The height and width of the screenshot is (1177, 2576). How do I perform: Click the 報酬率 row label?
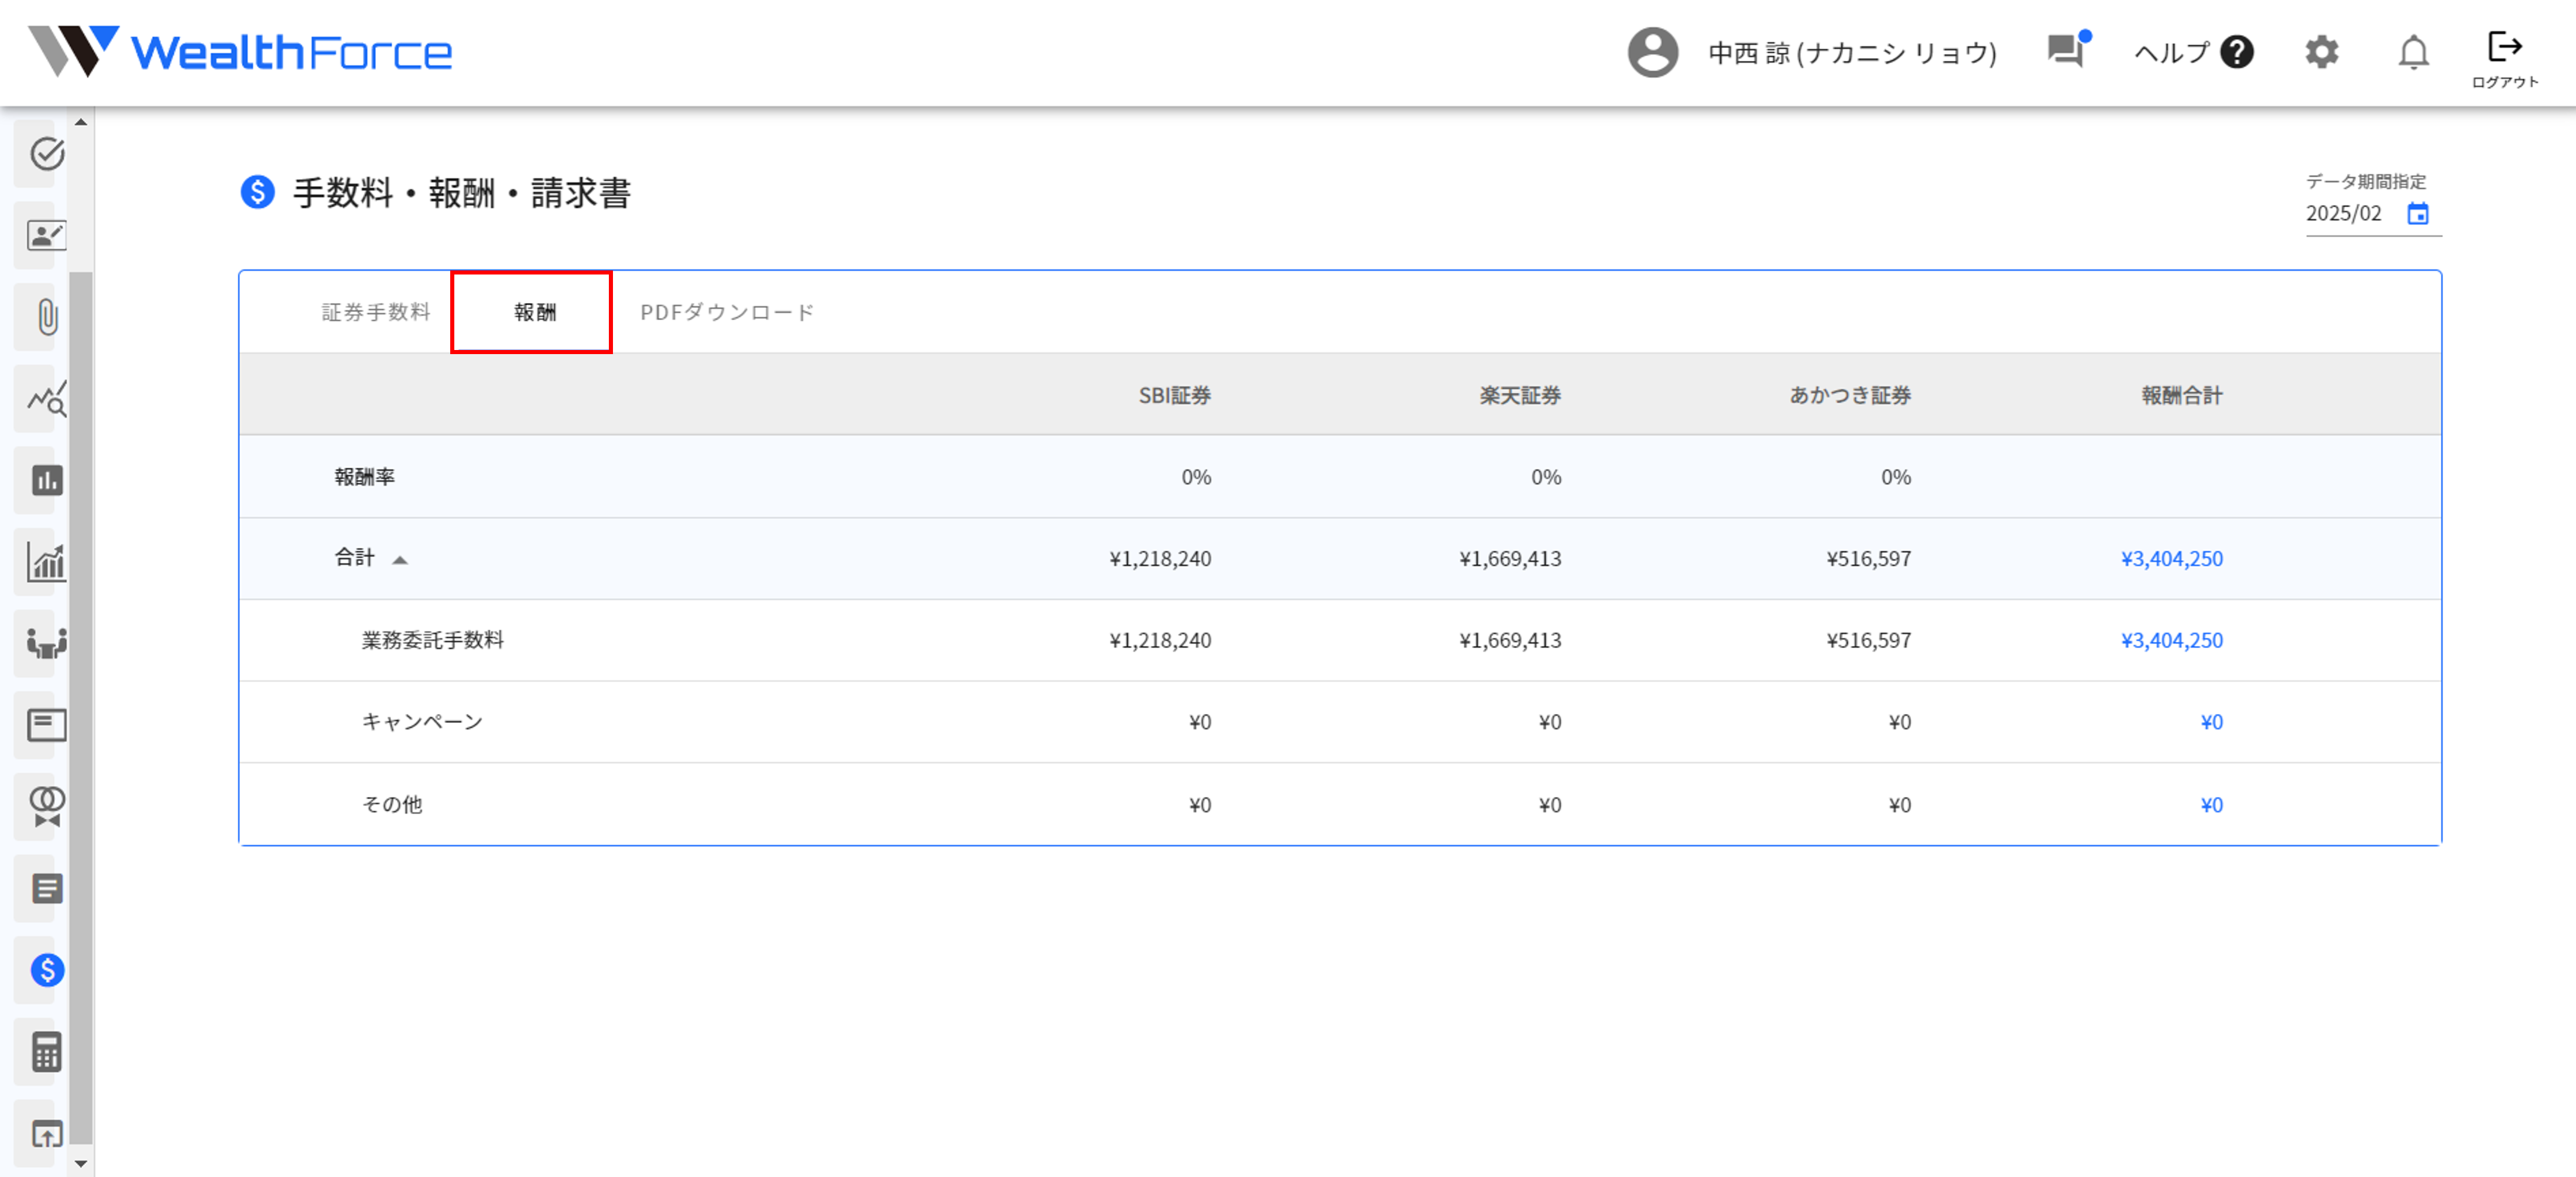coord(364,478)
